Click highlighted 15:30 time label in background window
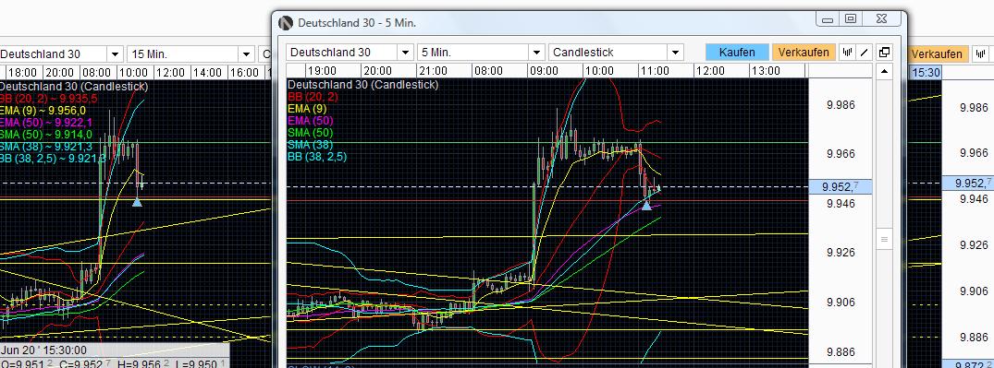 pyautogui.click(x=925, y=73)
